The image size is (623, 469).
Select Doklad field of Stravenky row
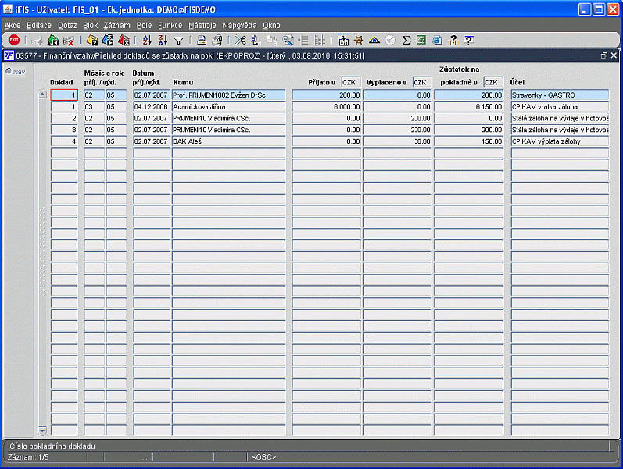point(64,95)
